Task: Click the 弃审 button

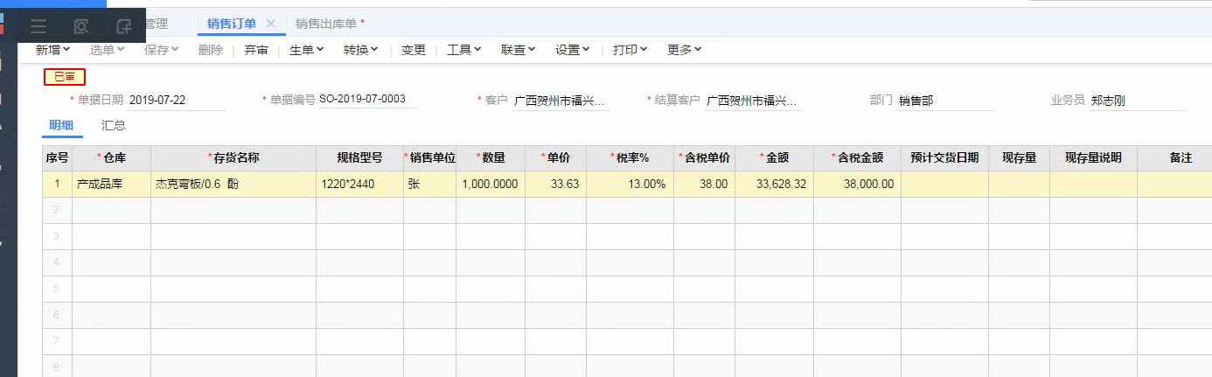Action: tap(256, 50)
